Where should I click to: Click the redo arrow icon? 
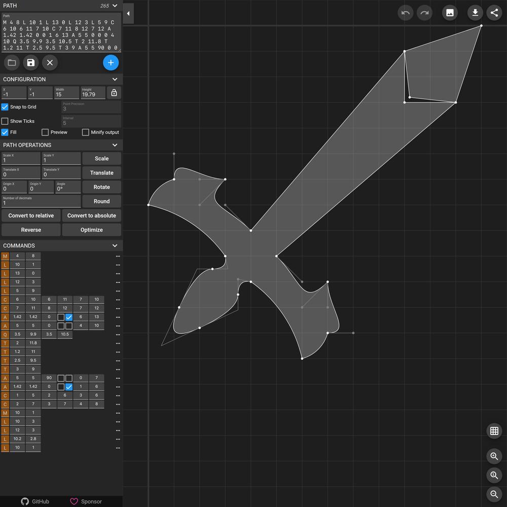click(x=424, y=13)
